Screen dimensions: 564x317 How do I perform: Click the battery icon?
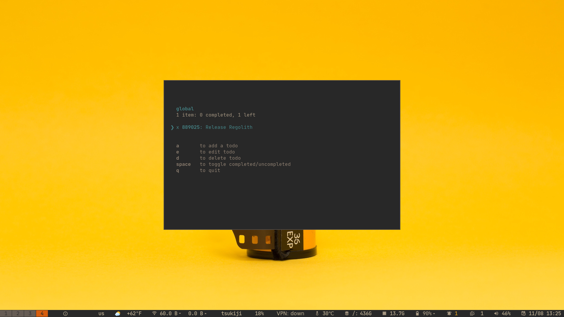(x=417, y=313)
